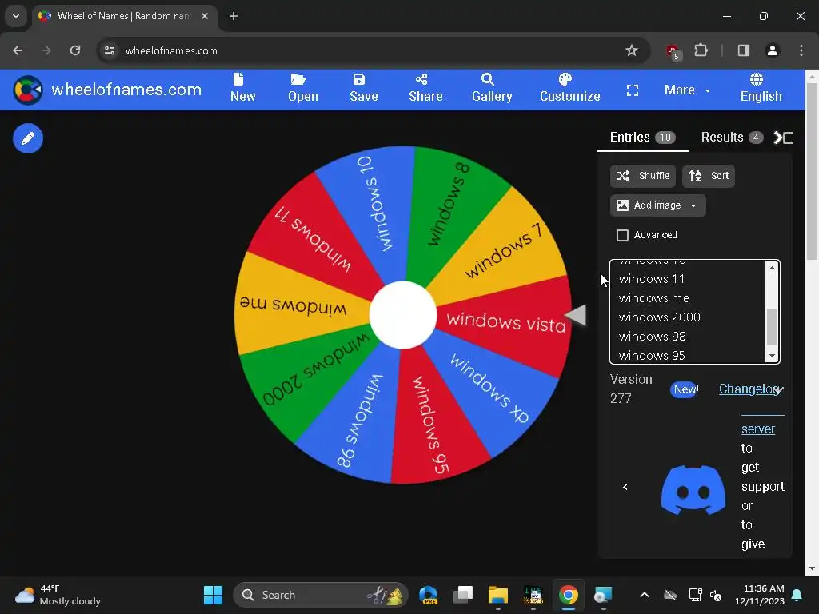
Task: Click the wheelofnames.com logo icon
Action: coord(28,90)
